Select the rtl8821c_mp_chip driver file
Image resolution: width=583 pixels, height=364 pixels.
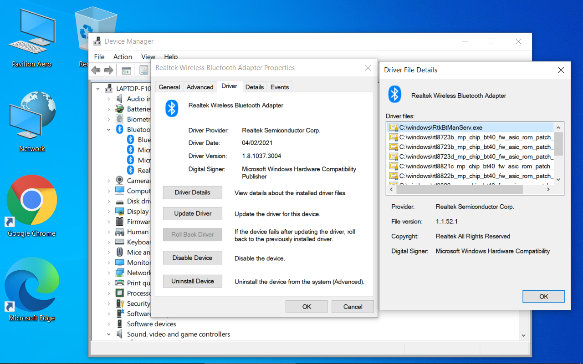[x=470, y=167]
